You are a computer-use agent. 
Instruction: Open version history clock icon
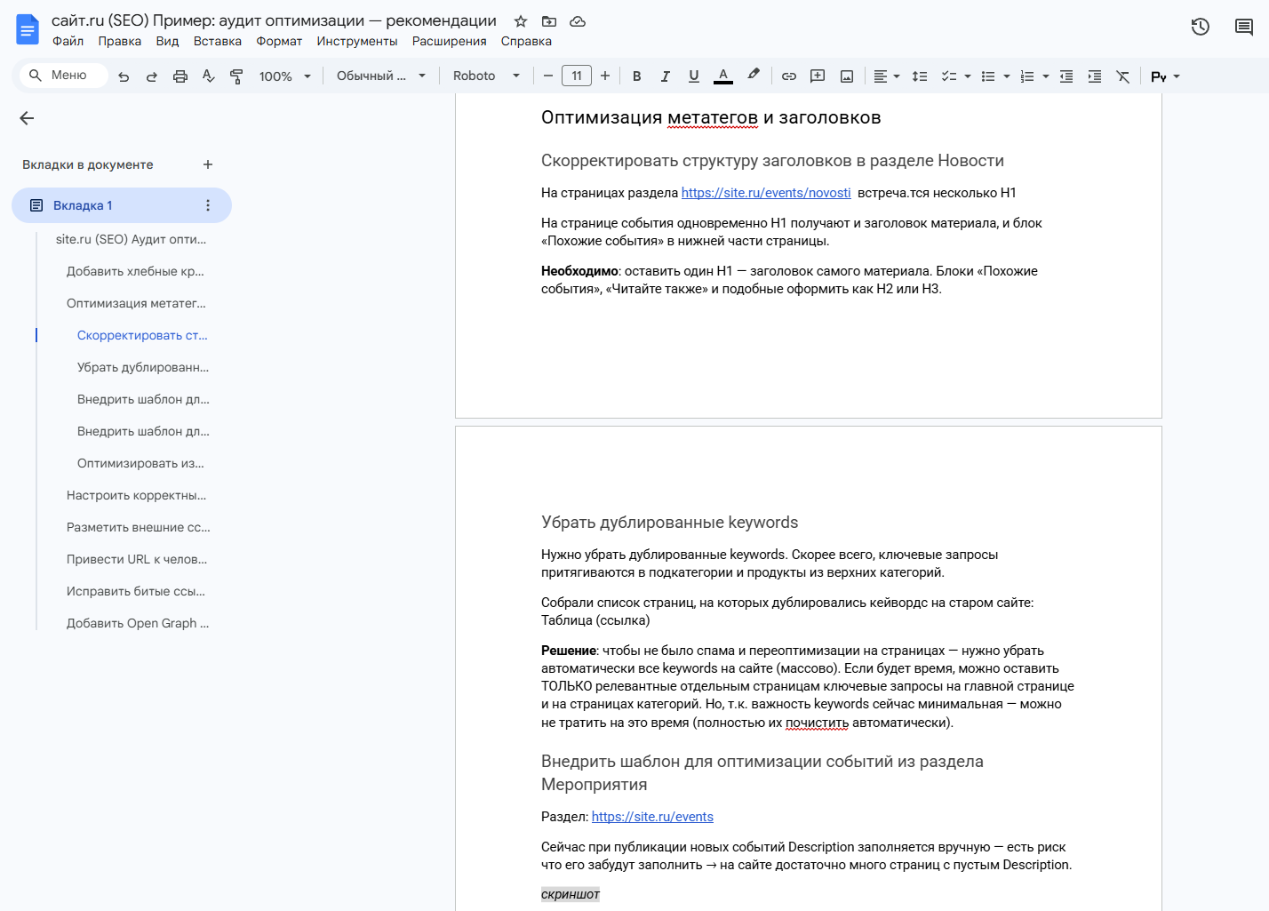pyautogui.click(x=1200, y=27)
